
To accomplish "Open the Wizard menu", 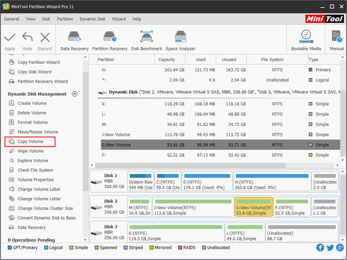I will (119, 19).
